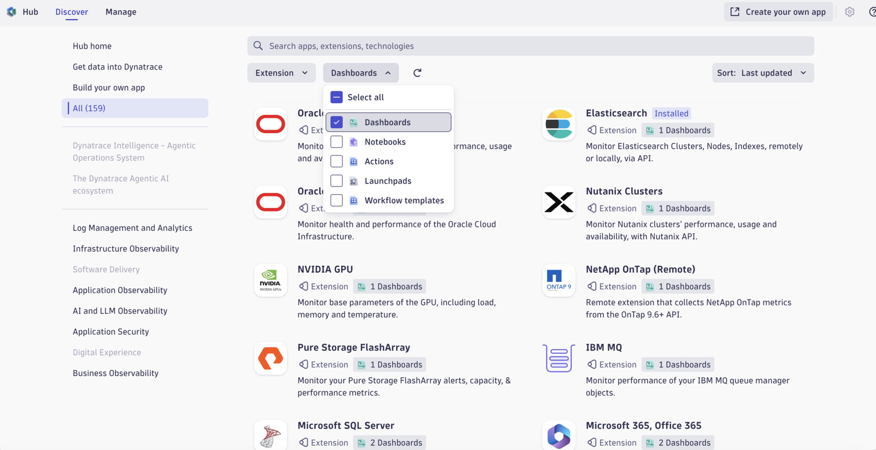876x450 pixels.
Task: Open Sort Last updated dropdown
Action: tap(763, 73)
